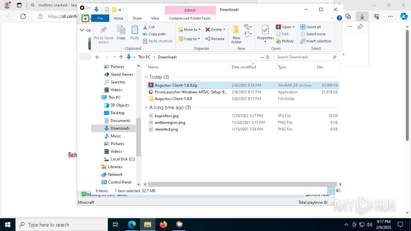Image resolution: width=411 pixels, height=231 pixels.
Task: Open Prism Launcher from taskbar
Action: click(179, 225)
